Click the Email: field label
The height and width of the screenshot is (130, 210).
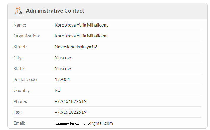[x=19, y=123]
